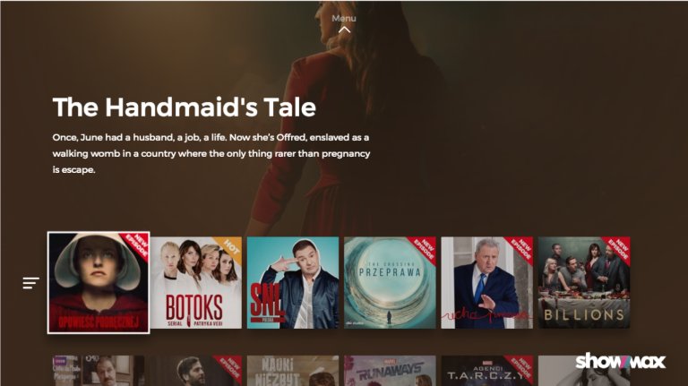Open the Menu label at the top
The height and width of the screenshot is (386, 688).
[x=344, y=19]
